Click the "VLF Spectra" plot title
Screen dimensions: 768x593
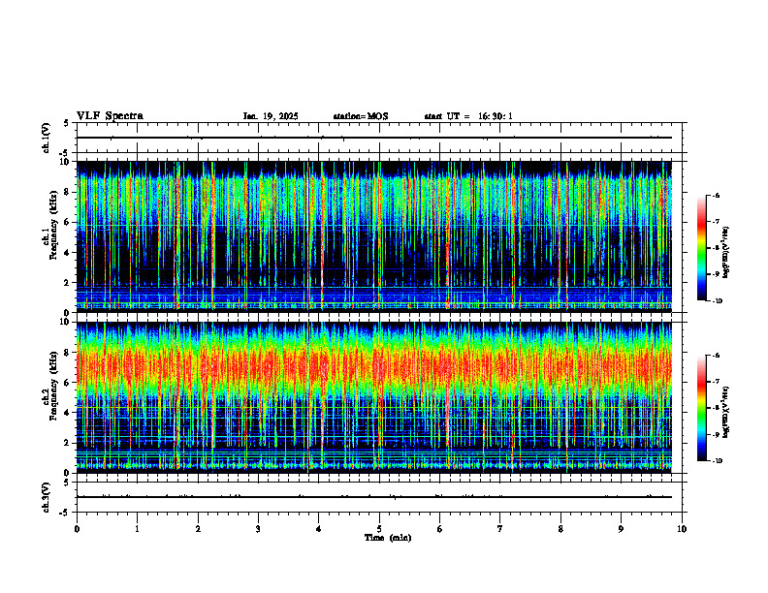tap(110, 116)
